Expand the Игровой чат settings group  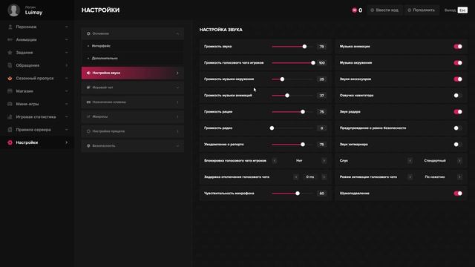click(133, 88)
